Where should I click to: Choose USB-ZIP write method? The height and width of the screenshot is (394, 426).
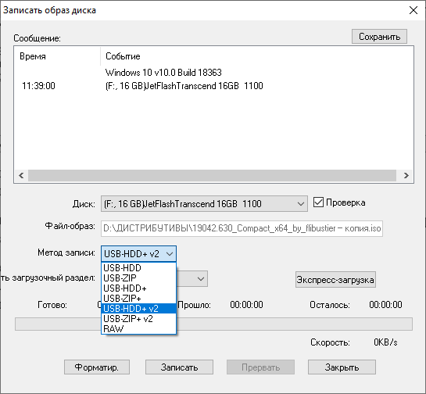click(138, 278)
